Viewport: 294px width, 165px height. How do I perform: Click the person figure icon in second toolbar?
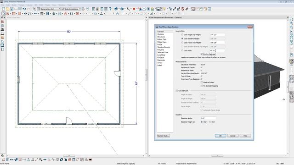coord(102,14)
